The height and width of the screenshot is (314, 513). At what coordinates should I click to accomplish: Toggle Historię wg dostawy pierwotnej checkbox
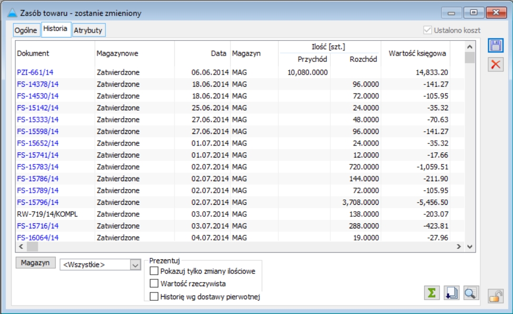[154, 296]
